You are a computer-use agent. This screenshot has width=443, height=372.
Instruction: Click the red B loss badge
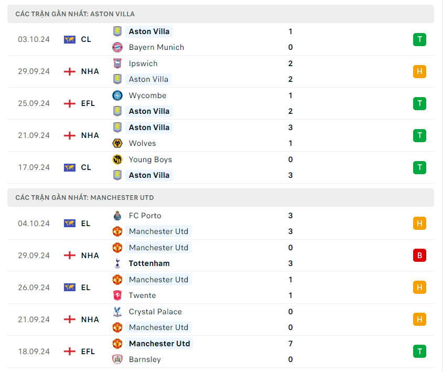[419, 256]
